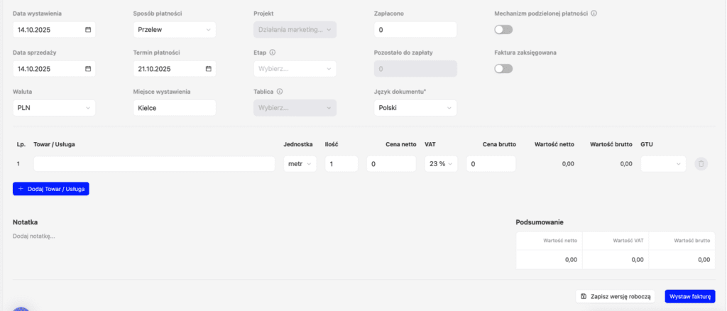Screen dimensions: 727x311
Task: Click the Miejsce wystawienia field with Kielce
Action: (174, 108)
